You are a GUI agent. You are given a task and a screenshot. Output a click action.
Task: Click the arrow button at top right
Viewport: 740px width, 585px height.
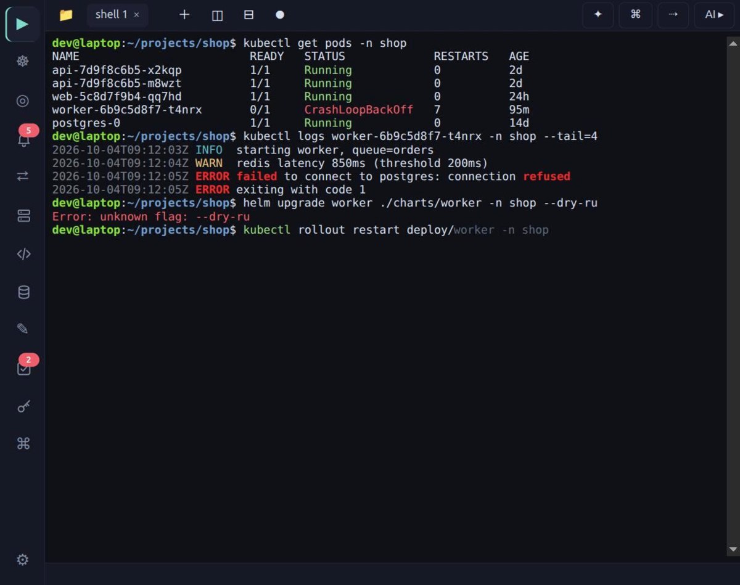click(x=673, y=15)
